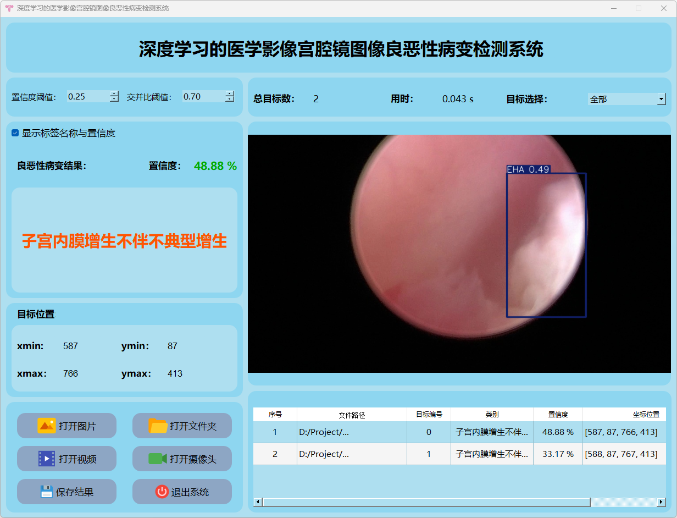Click the red power icon for 退出系统

pyautogui.click(x=162, y=492)
